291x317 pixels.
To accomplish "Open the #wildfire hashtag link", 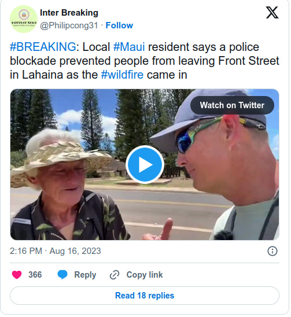I will coord(122,75).
